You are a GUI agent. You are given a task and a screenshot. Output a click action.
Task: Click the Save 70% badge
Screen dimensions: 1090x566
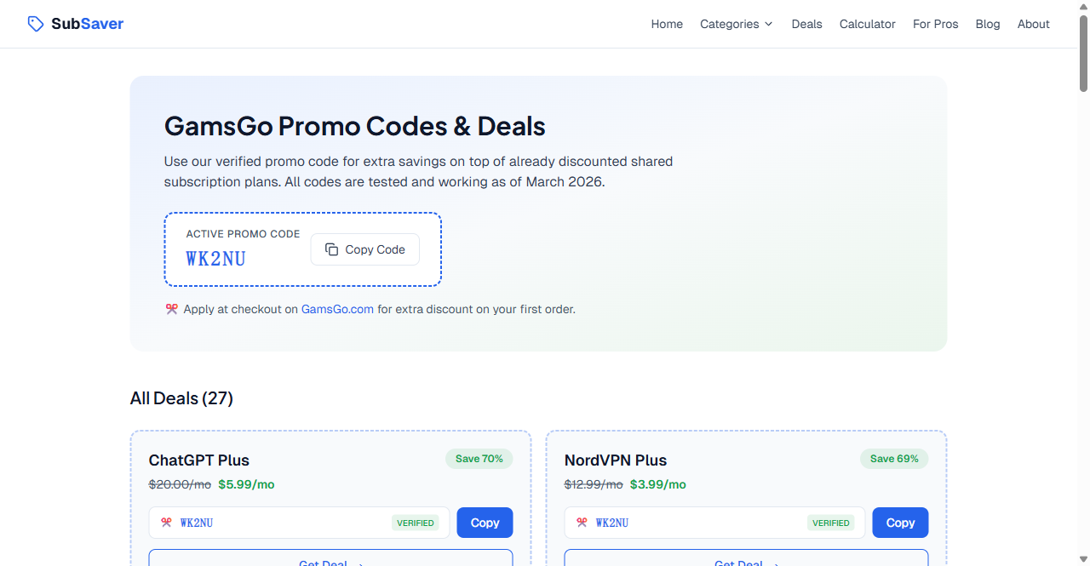click(479, 459)
